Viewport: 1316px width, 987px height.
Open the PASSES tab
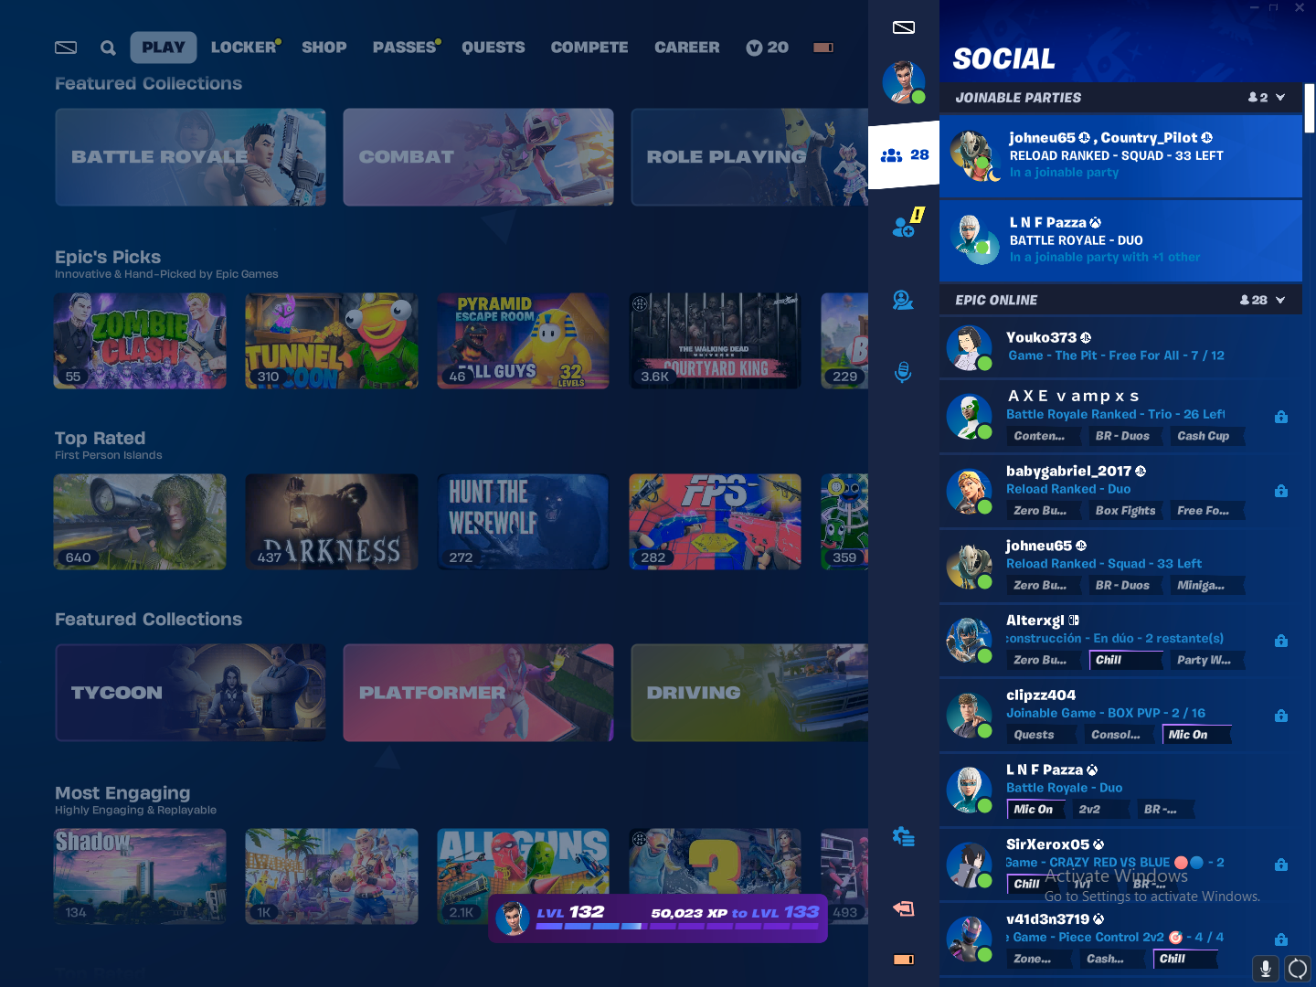406,48
